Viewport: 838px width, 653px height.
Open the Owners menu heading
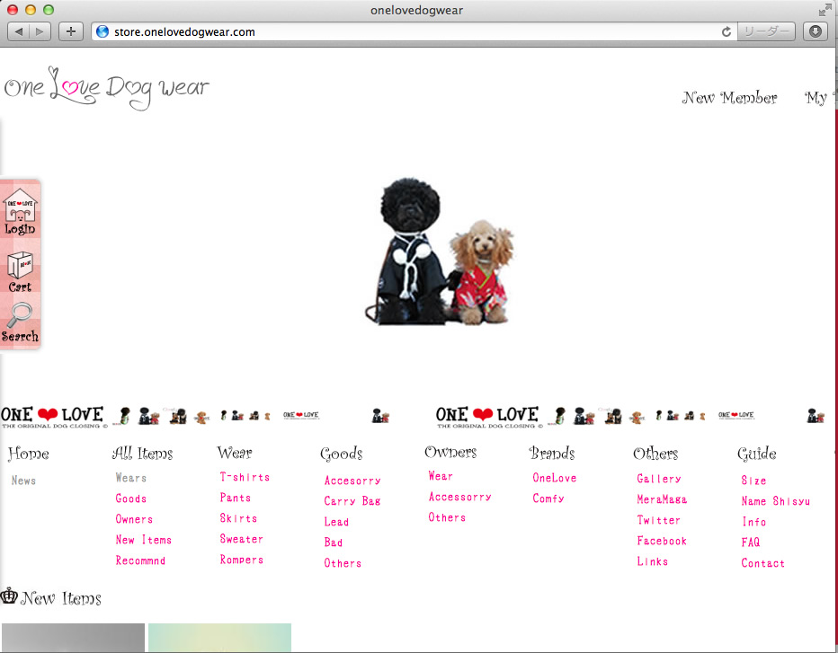(x=450, y=453)
